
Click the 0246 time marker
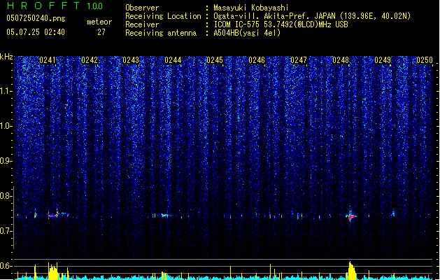tap(257, 60)
